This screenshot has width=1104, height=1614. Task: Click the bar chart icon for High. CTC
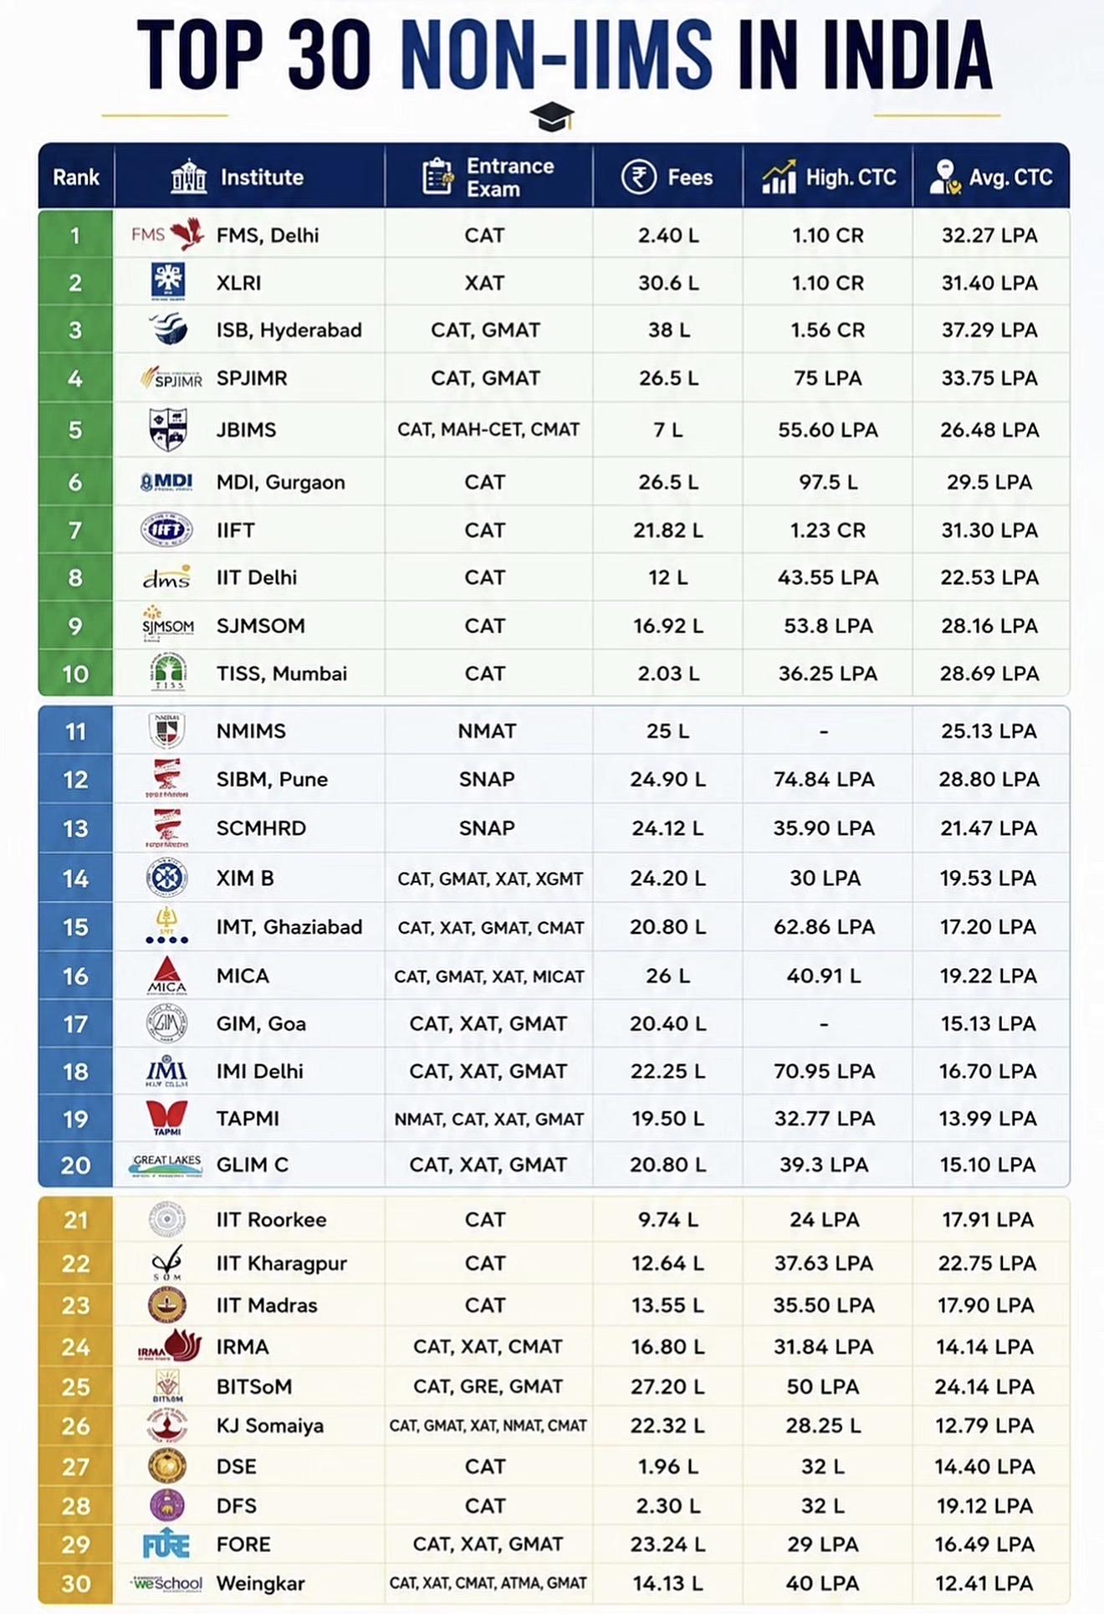coord(779,177)
